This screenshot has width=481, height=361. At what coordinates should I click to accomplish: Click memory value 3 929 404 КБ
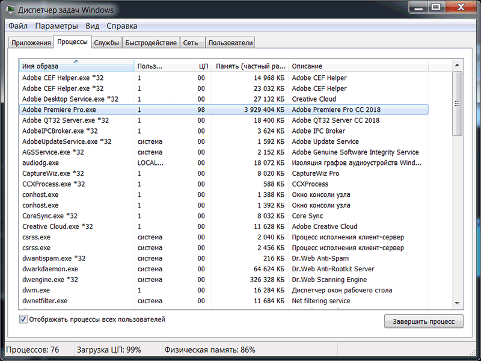(x=264, y=110)
